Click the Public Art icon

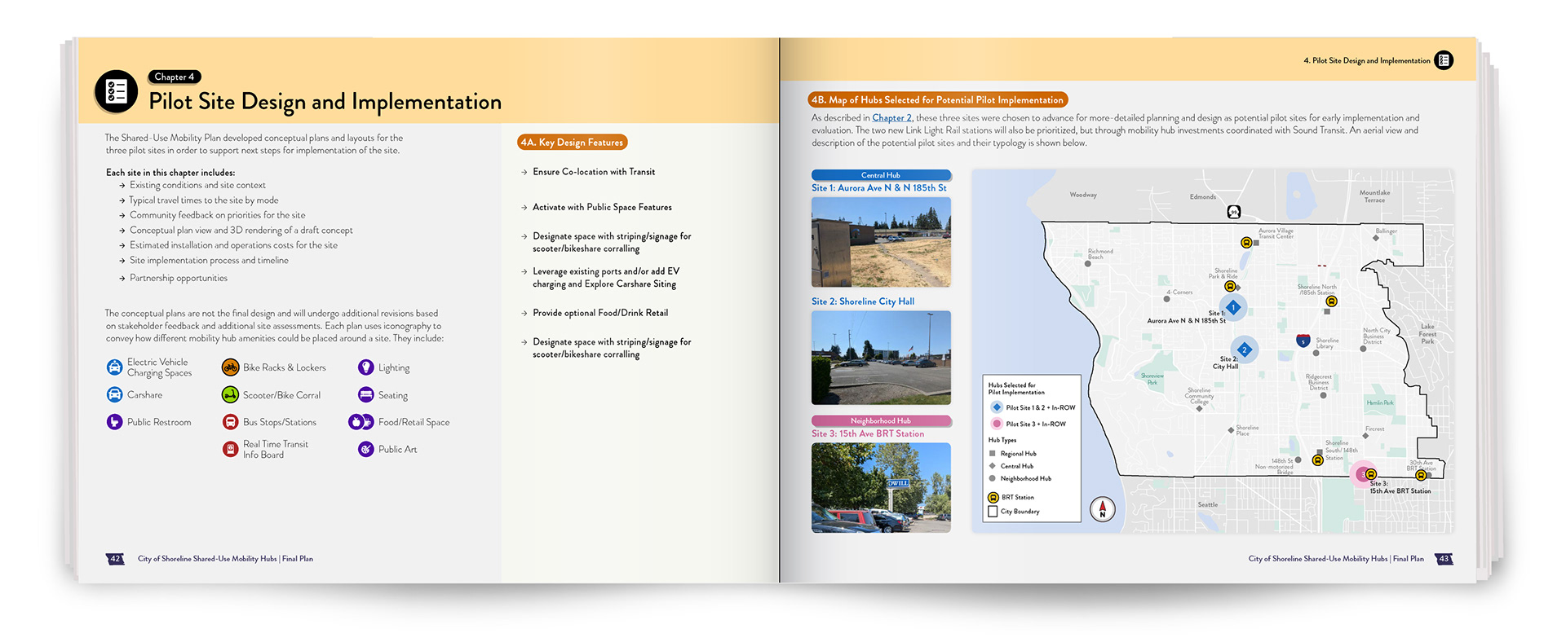click(366, 449)
